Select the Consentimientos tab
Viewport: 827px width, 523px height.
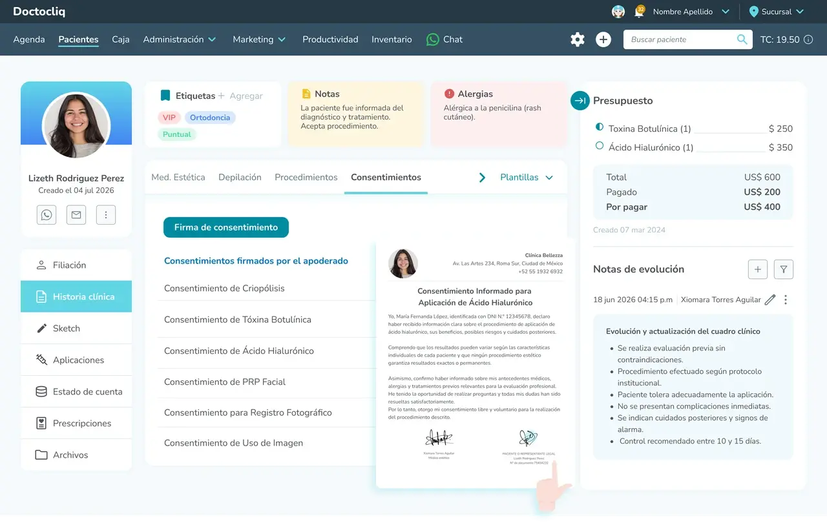pyautogui.click(x=386, y=177)
